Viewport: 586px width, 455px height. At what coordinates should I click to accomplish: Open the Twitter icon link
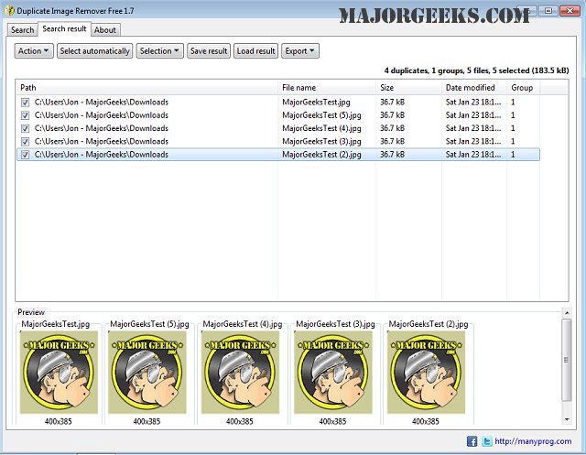pos(487,441)
